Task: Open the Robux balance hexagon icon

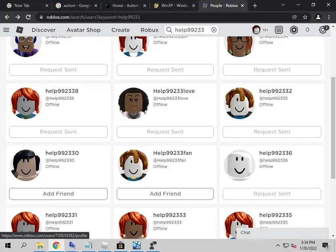Action: (x=294, y=30)
